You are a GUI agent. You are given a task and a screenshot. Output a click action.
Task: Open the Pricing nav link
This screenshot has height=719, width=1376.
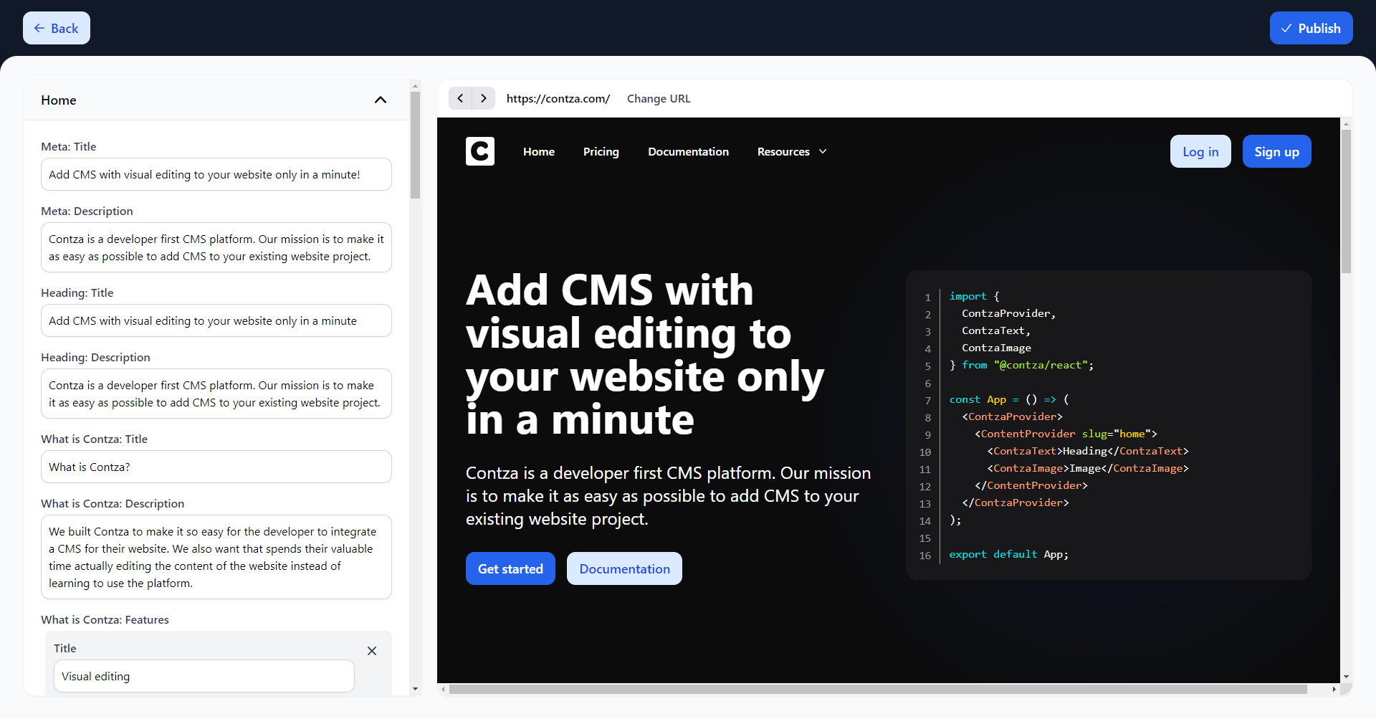601,151
